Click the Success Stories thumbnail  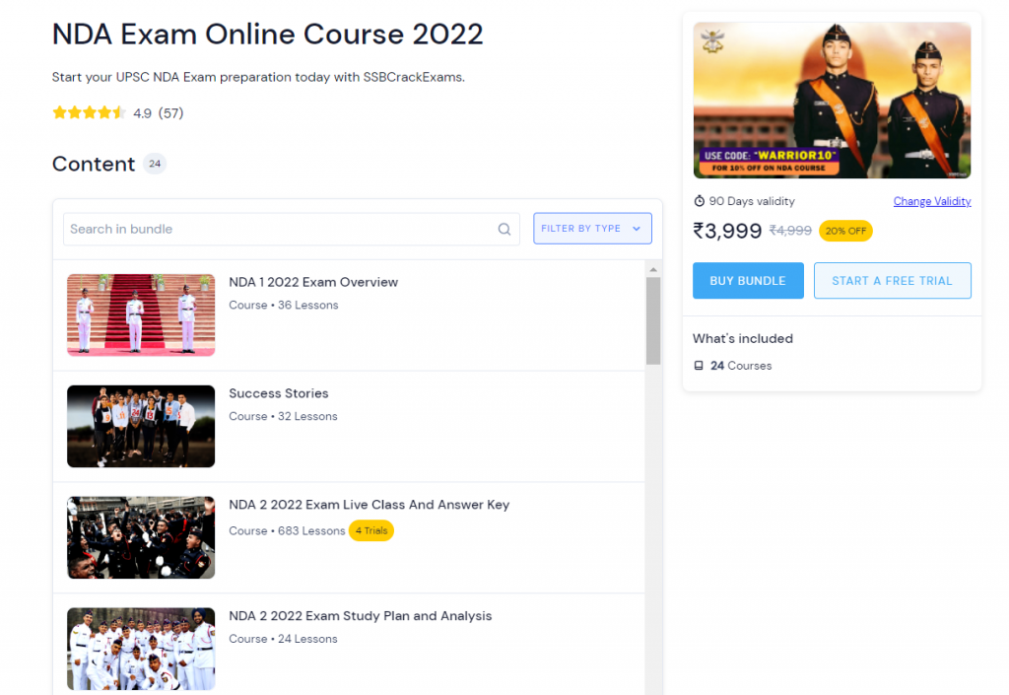point(141,426)
